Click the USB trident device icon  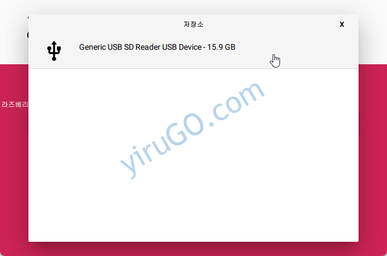(x=54, y=51)
